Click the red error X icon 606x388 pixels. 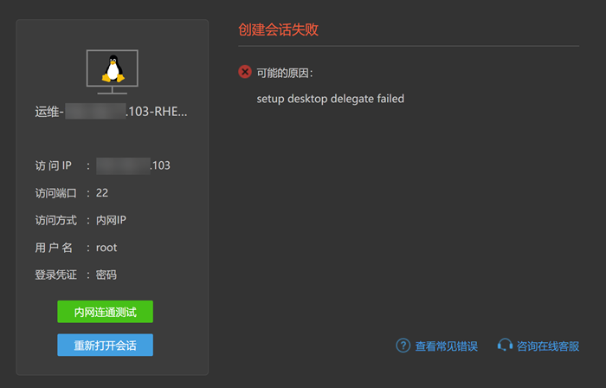245,72
